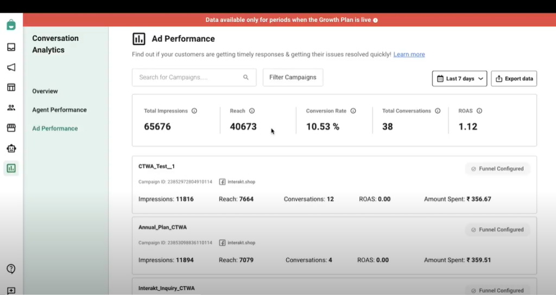Open the Learn more link
556x295 pixels.
tap(409, 54)
